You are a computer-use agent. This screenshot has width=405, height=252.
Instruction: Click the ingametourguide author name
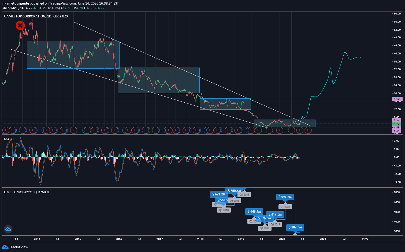pos(15,3)
